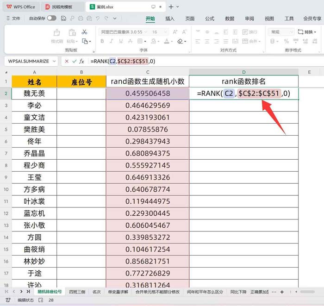Change the font color A swatch
The image size is (324, 306).
pos(167,41)
